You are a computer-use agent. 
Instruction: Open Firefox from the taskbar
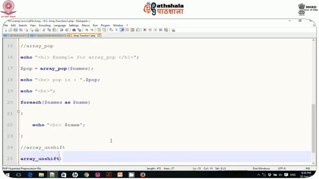click(143, 175)
